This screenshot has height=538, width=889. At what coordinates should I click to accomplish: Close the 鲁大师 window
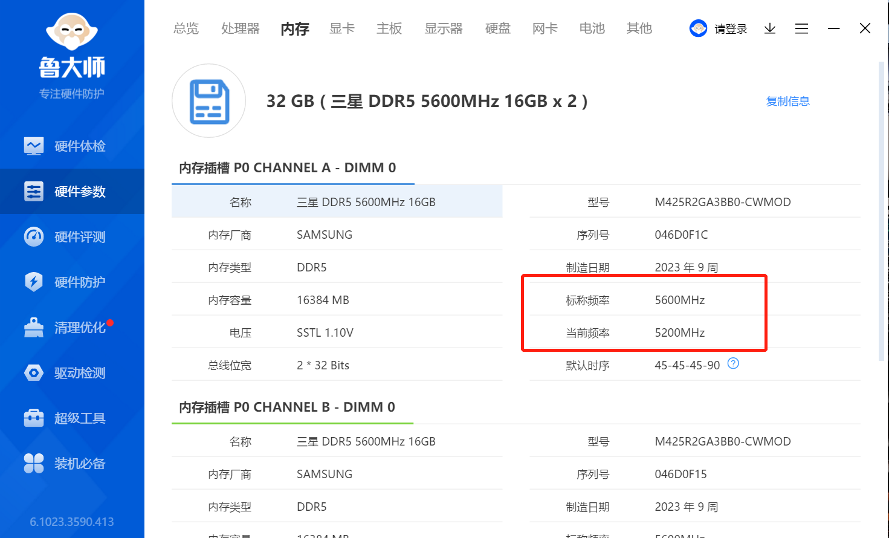point(865,28)
